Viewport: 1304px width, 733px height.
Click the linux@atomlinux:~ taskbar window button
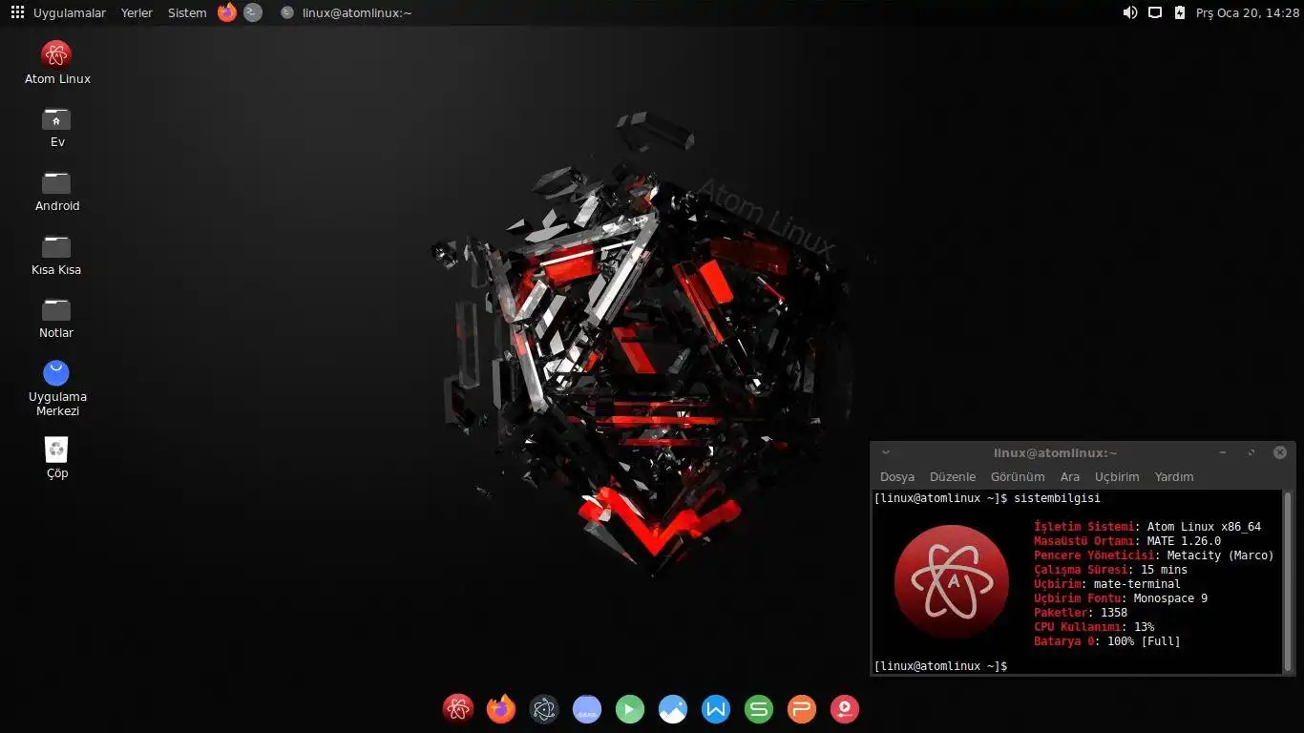coord(347,12)
